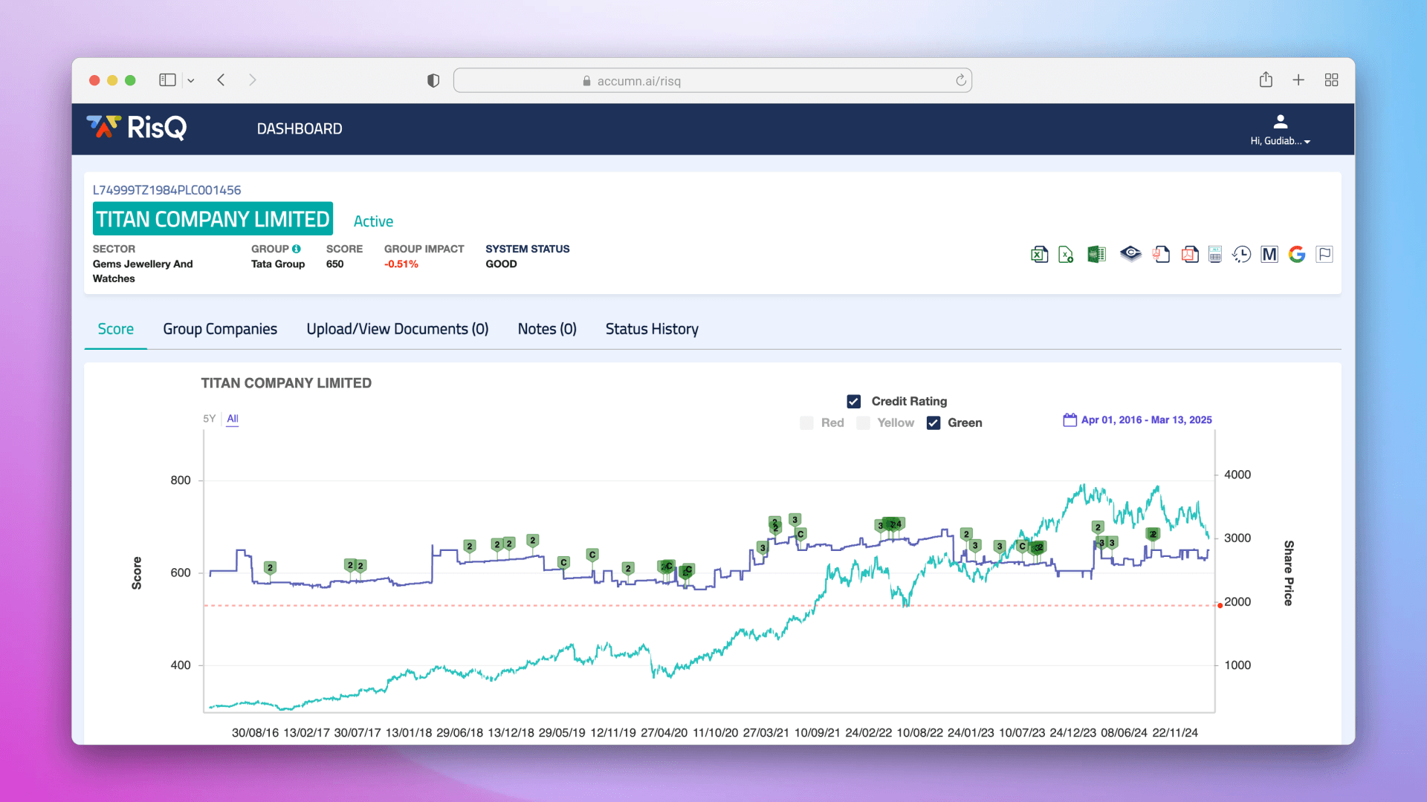The image size is (1427, 802).
Task: Click the 27/04/20 date label
Action: (x=664, y=733)
